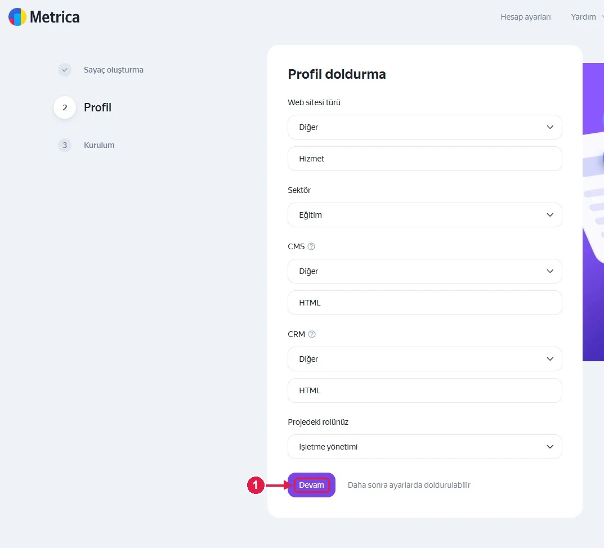Click the CMS help question-mark icon
The image size is (604, 548).
[x=311, y=246]
